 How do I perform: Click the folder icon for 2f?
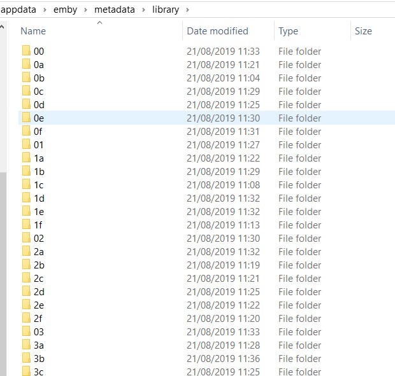click(26, 317)
